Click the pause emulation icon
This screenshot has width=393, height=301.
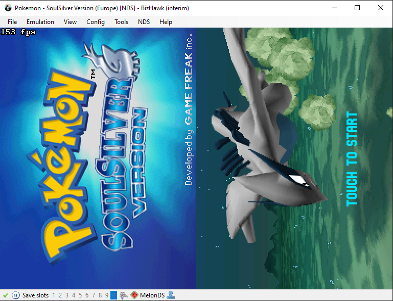tap(15, 295)
